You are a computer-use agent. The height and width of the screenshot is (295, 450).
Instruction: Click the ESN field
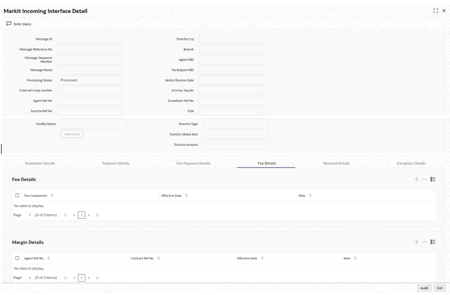[231, 111]
